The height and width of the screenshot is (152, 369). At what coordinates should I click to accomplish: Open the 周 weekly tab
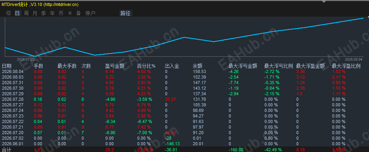(x=26, y=13)
